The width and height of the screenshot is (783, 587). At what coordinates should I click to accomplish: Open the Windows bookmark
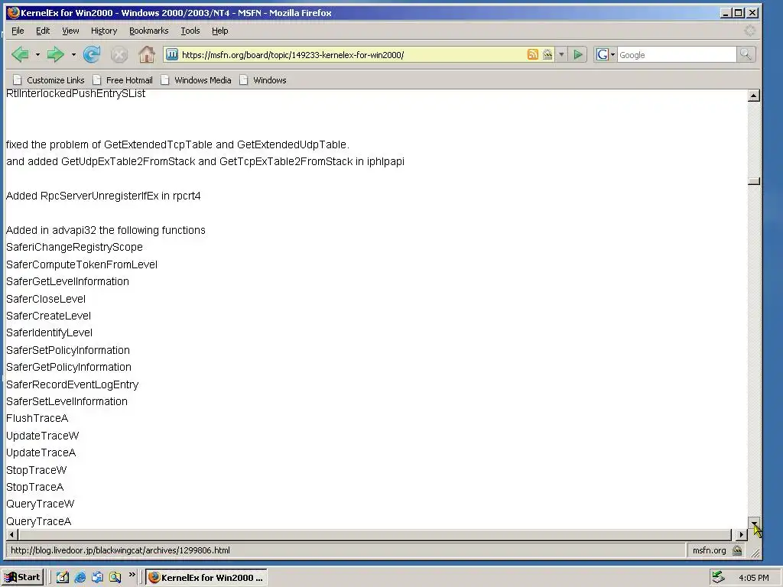[263, 79]
